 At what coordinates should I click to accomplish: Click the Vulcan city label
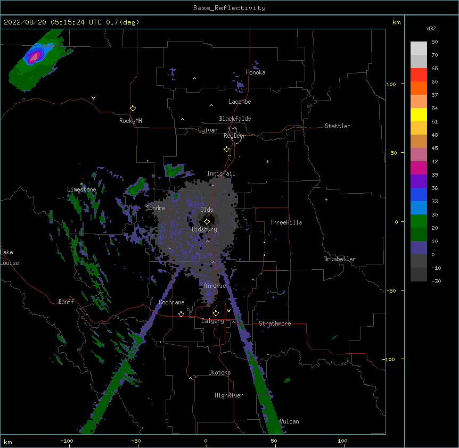point(289,421)
